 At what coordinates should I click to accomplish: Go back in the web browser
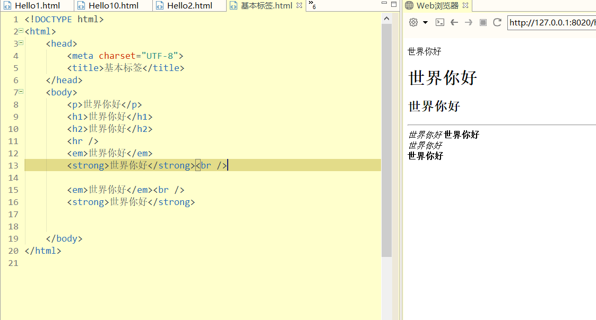pyautogui.click(x=454, y=22)
